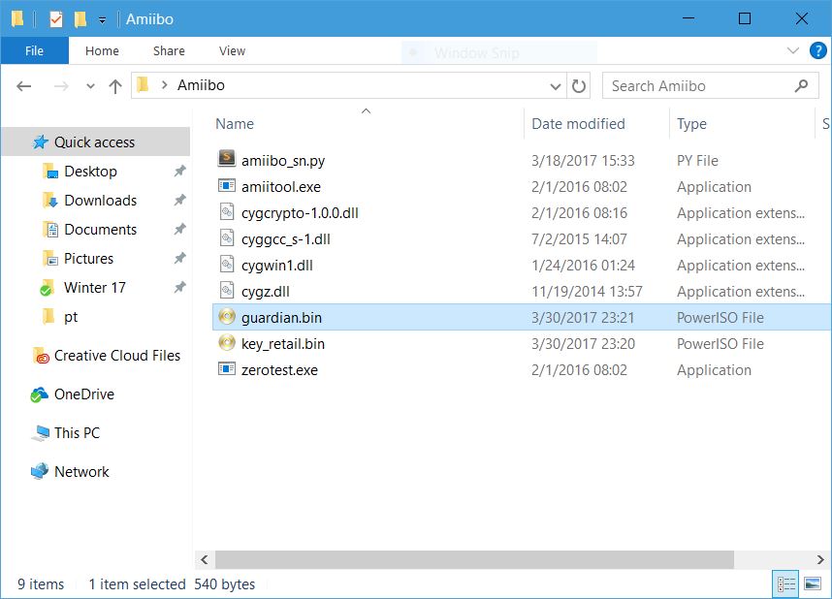Viewport: 832px width, 599px height.
Task: Click the date 3/30/2017 23:21 cell
Action: pos(583,317)
